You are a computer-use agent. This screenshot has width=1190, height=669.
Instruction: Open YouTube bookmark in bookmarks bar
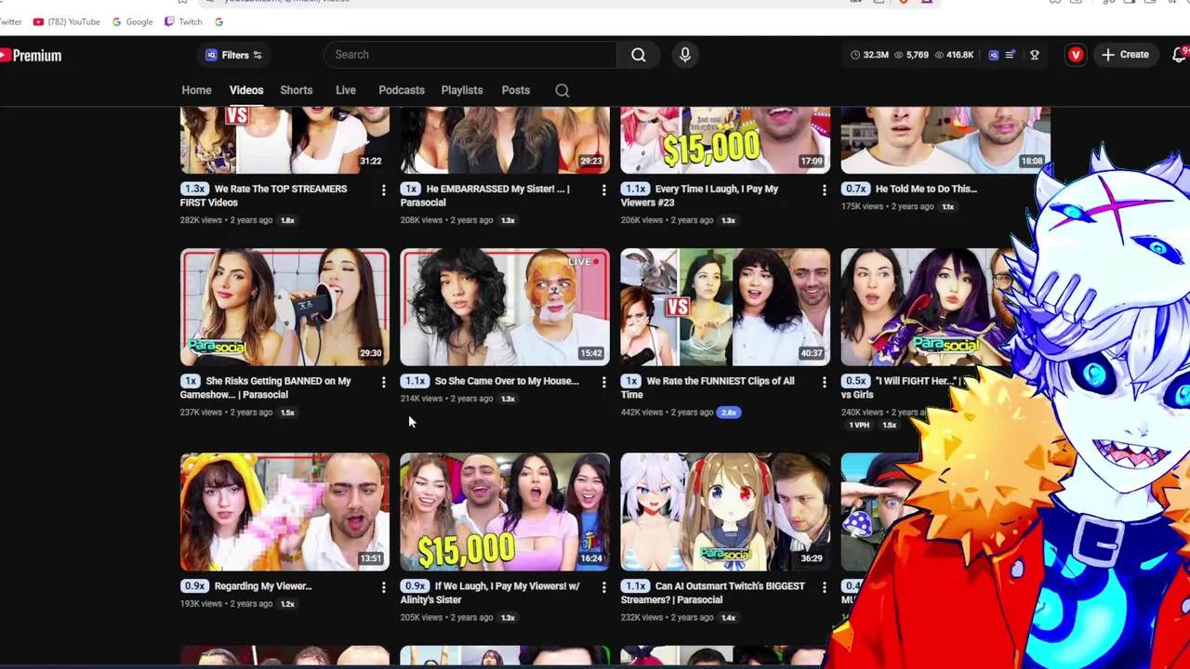(x=66, y=21)
